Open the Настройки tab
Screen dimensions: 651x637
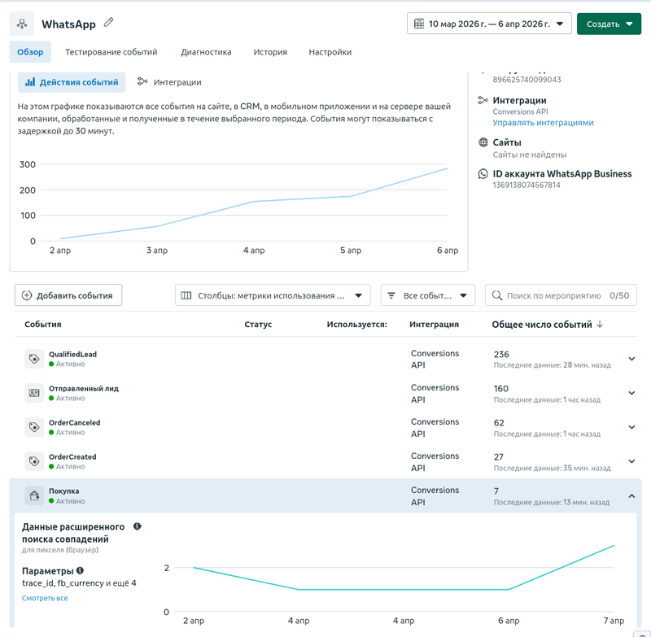click(x=330, y=52)
